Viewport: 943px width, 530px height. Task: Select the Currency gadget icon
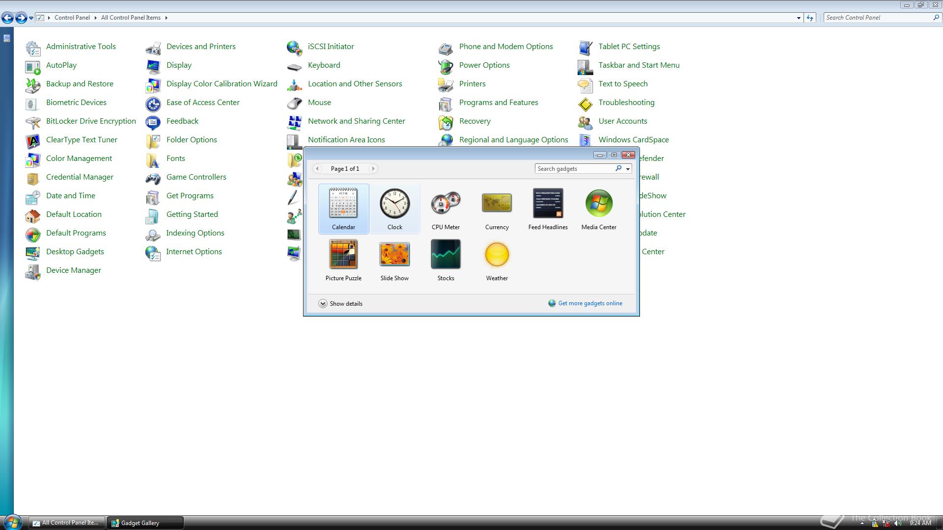[497, 203]
